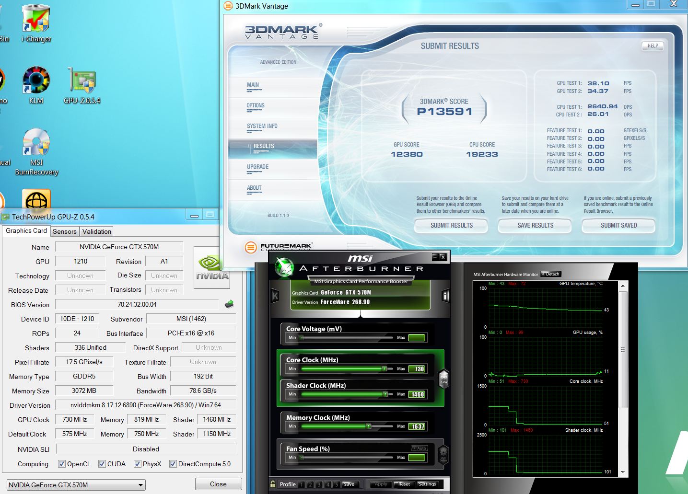688x494 pixels.
Task: Click the profile lock icon in Afterburner
Action: pos(273,484)
